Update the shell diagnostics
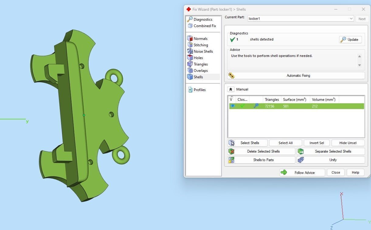The width and height of the screenshot is (371, 230). click(x=350, y=40)
